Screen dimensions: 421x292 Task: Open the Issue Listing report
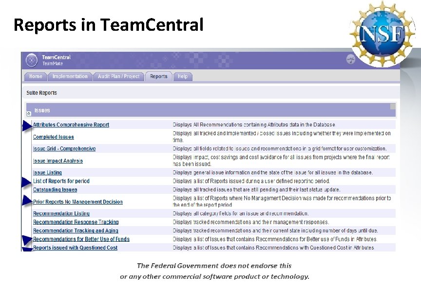coord(47,172)
